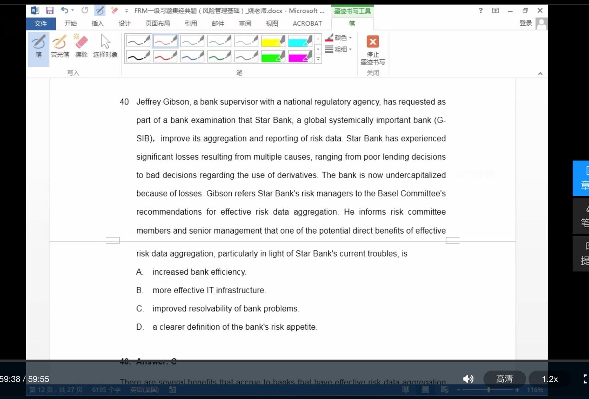Switch to the ACROBAT tab
The height and width of the screenshot is (399, 589).
click(307, 23)
